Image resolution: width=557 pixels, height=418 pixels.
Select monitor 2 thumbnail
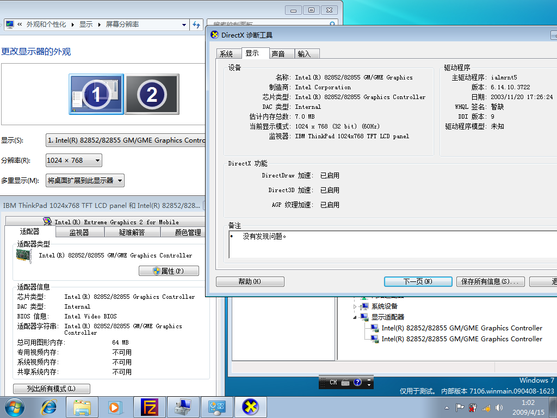152,94
